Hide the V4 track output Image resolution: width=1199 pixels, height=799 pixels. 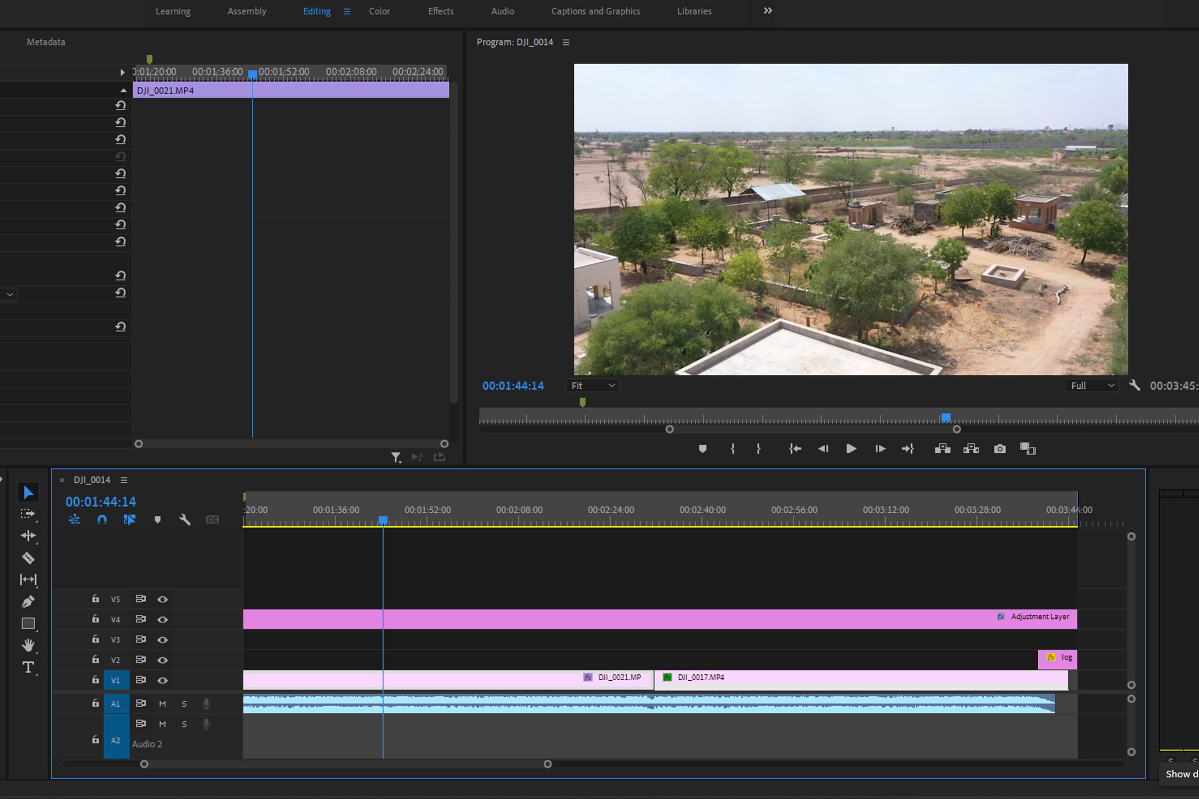click(x=163, y=620)
